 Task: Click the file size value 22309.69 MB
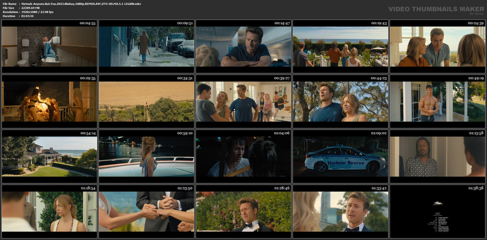[x=30, y=8]
